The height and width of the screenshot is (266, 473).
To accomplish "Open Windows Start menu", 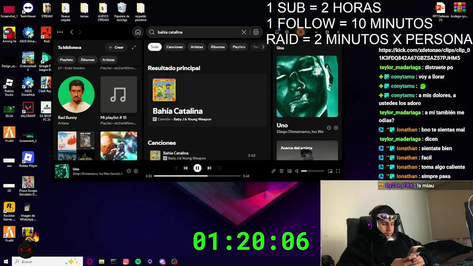I will pos(6,262).
